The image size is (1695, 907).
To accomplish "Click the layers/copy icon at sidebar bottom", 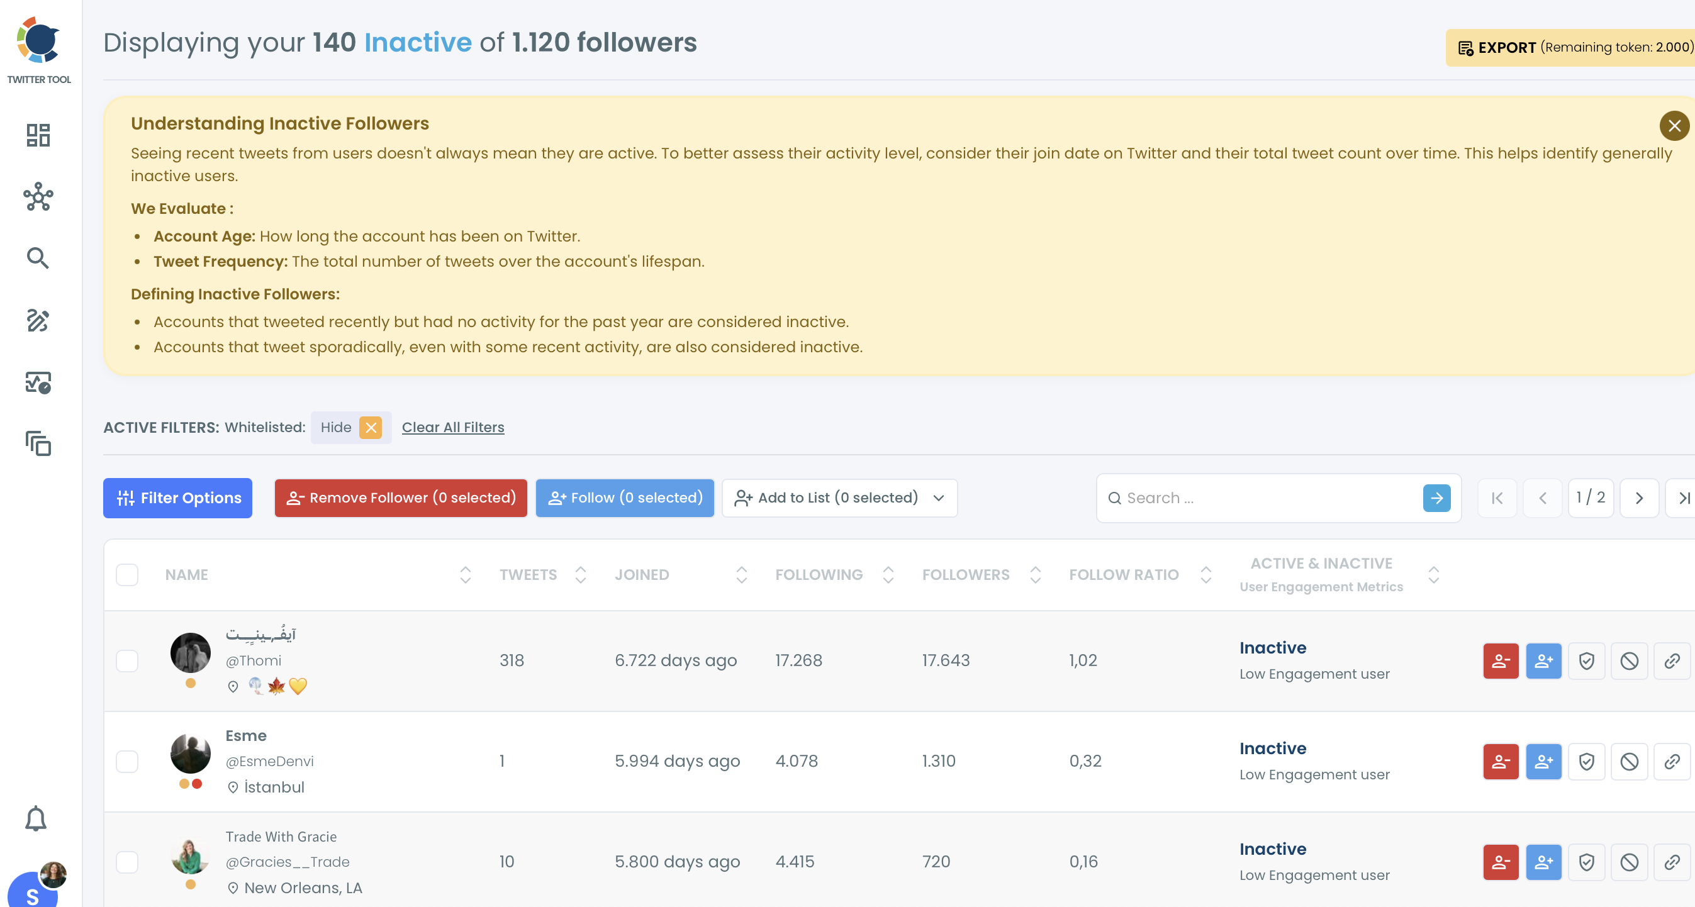I will point(38,444).
